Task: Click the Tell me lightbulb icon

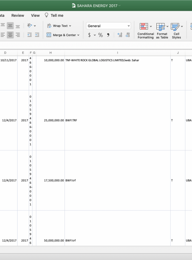Action: [46, 15]
